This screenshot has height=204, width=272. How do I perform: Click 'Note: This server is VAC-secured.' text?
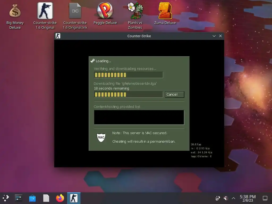pos(140,133)
